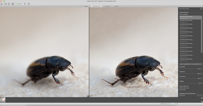Enable the Show source map checkbox
The image size is (203, 106).
point(180,88)
